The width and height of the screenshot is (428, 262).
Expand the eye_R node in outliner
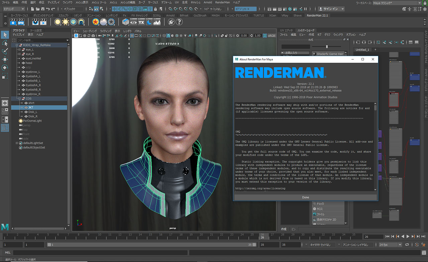[19, 54]
